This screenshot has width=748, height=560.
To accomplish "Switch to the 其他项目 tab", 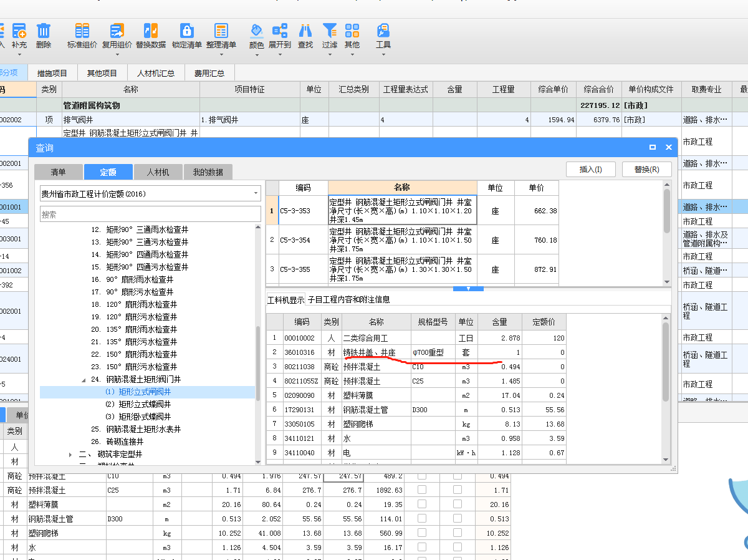I will click(x=102, y=73).
